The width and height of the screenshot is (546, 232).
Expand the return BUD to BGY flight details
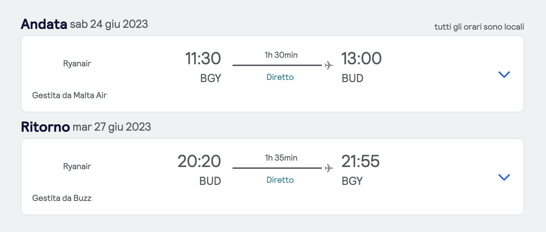coord(503,177)
